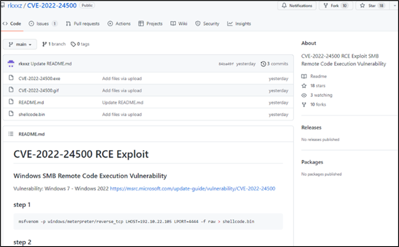Open the Code tab
399x247 pixels.
12,23
